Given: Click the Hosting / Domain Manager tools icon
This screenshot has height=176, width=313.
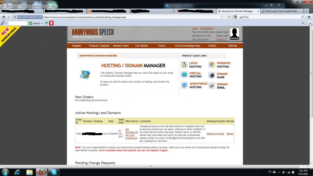Looking at the screenshot, I should point(85,75).
